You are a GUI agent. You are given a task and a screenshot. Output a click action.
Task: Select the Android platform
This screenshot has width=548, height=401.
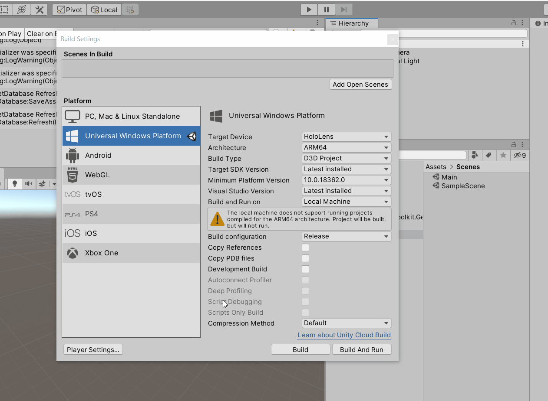pyautogui.click(x=131, y=155)
